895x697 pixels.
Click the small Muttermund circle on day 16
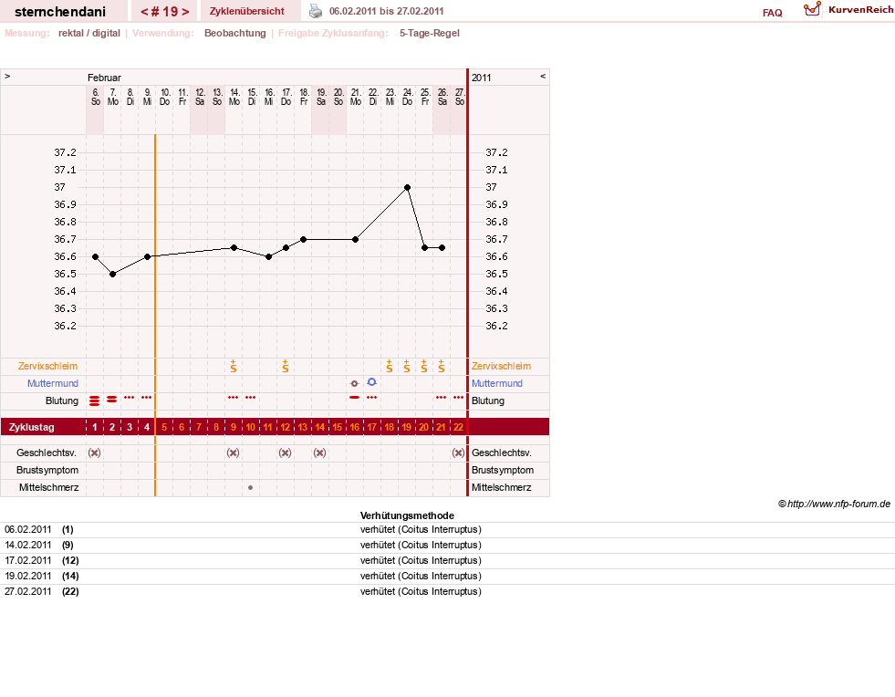[355, 383]
